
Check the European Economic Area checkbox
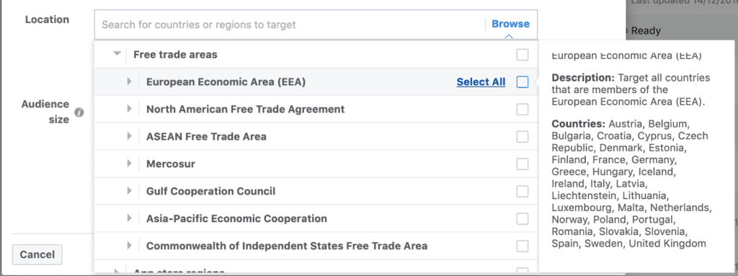point(523,82)
